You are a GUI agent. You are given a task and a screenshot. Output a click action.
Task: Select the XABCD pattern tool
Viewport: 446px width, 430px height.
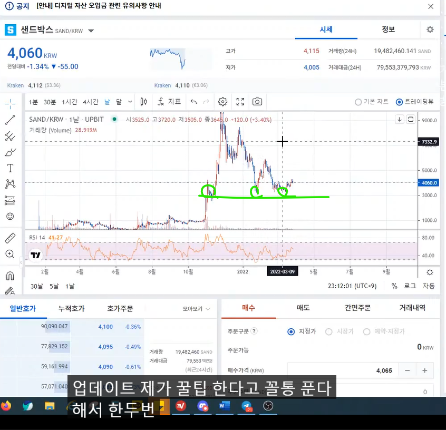point(10,184)
